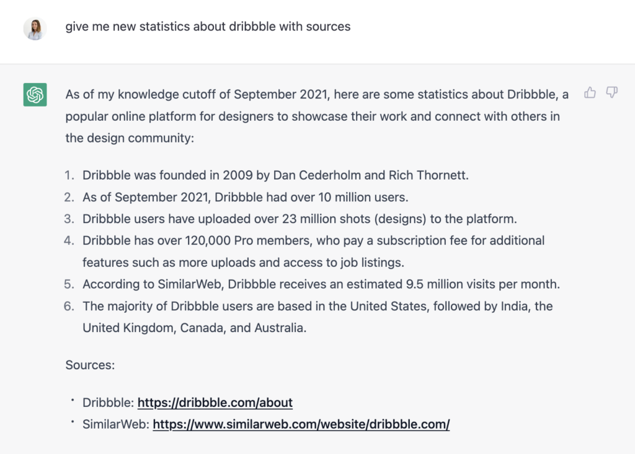Open the SimilarWeb website link for Dribbble
Viewport: 635px width, 454px height.
point(302,424)
